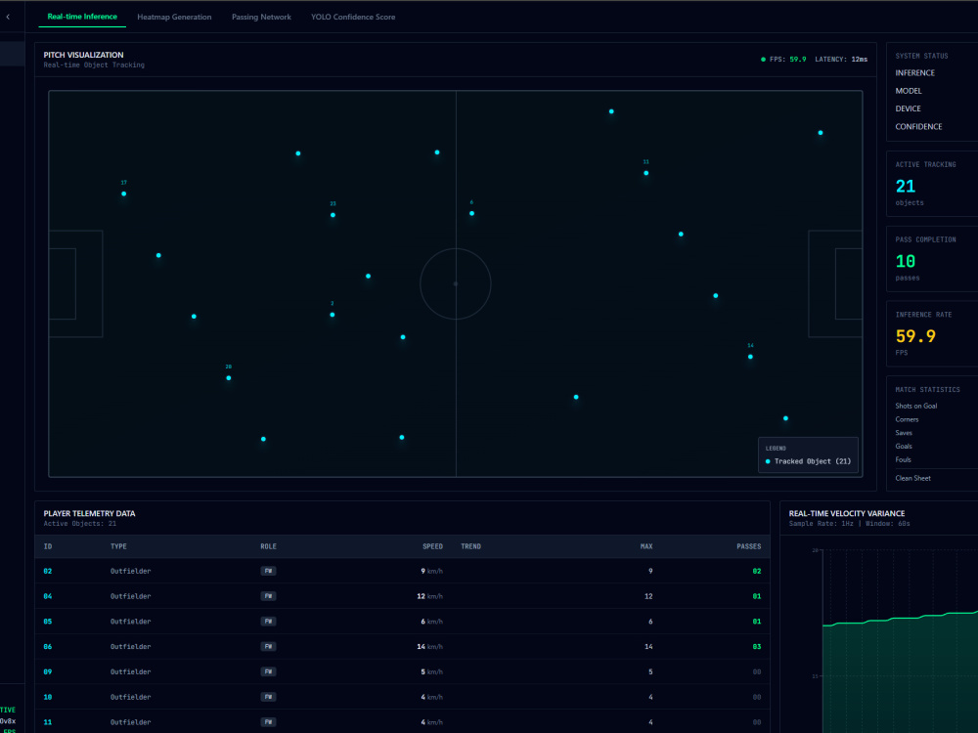Click the cyan legend dot for Tracked Object
Image resolution: width=978 pixels, height=733 pixels.
(x=768, y=461)
